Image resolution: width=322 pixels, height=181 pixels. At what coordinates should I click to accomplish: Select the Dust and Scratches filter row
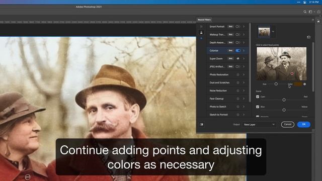pyautogui.click(x=227, y=82)
